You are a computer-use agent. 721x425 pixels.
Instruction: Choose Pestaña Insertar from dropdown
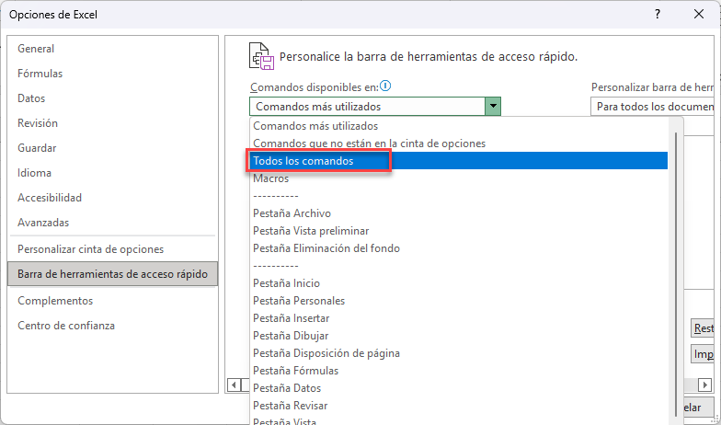click(460, 318)
